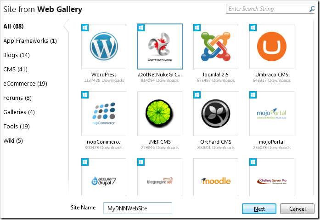Filter by App Frameworks (1)

(x=30, y=41)
